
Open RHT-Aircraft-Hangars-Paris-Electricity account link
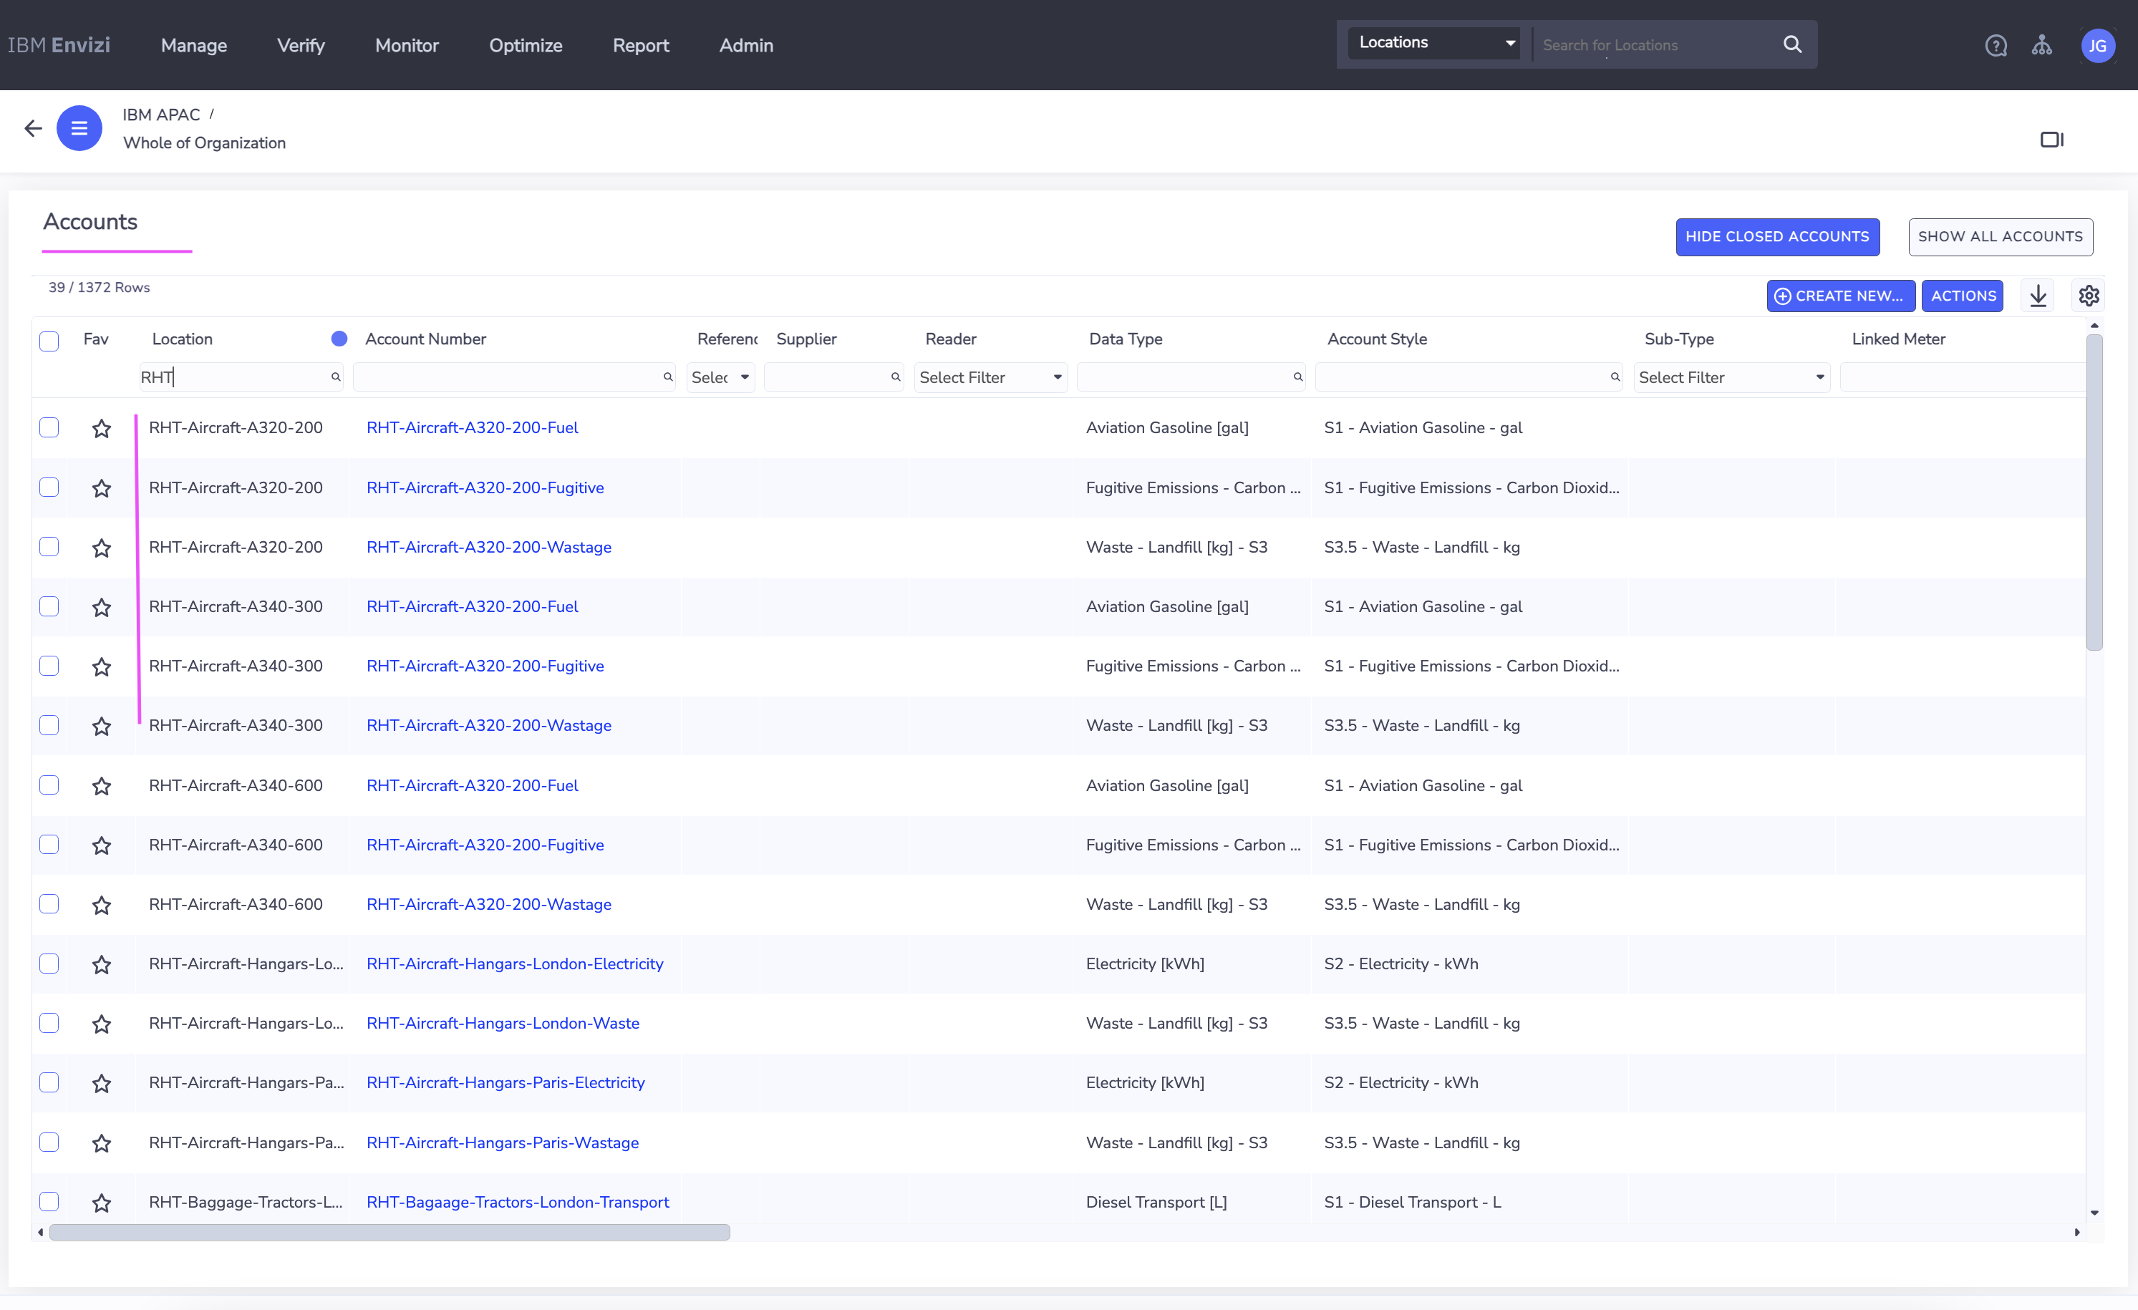pos(505,1082)
